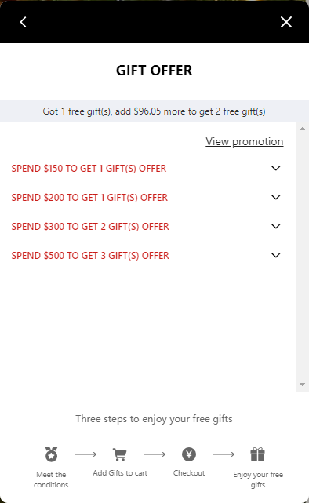Expand the Spend $200 gift offer chevron

coord(275,197)
